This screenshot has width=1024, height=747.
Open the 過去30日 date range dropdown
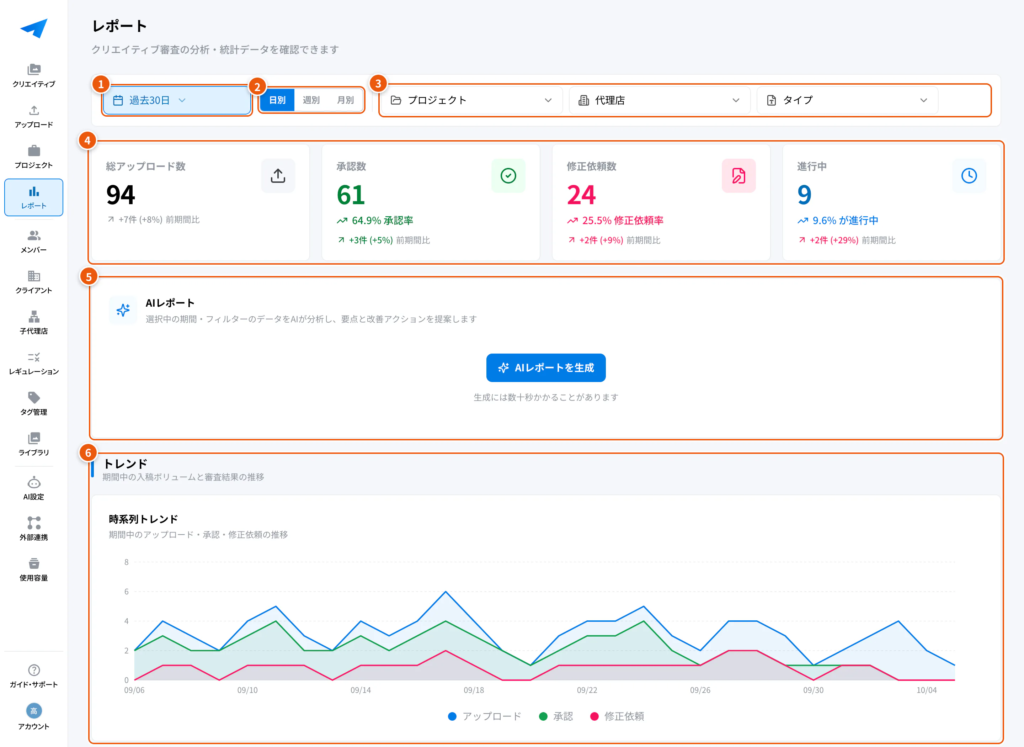coord(177,100)
